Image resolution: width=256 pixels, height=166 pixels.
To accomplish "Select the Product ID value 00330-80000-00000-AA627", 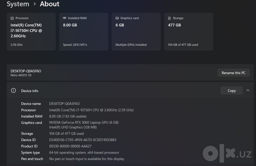I will pyautogui.click(x=70, y=146).
